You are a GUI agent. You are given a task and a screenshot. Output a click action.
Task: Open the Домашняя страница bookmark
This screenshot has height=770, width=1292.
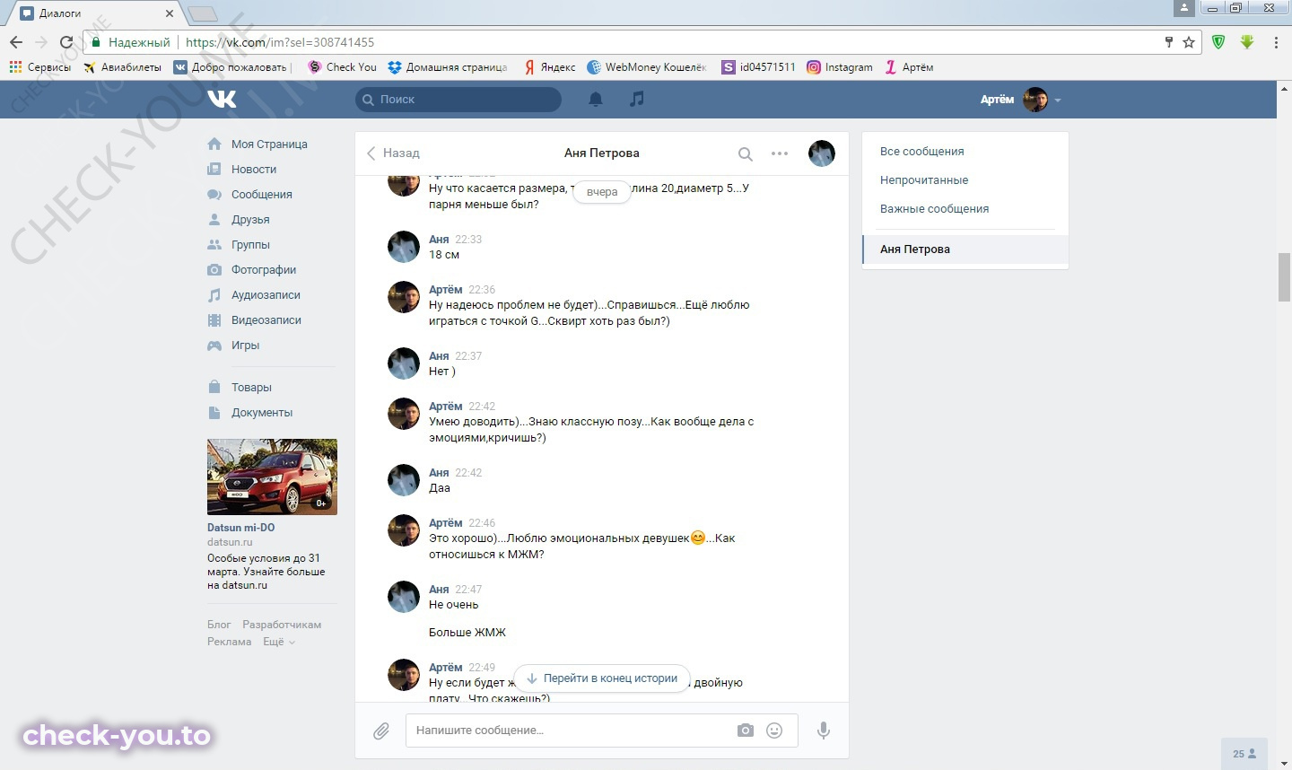(448, 67)
